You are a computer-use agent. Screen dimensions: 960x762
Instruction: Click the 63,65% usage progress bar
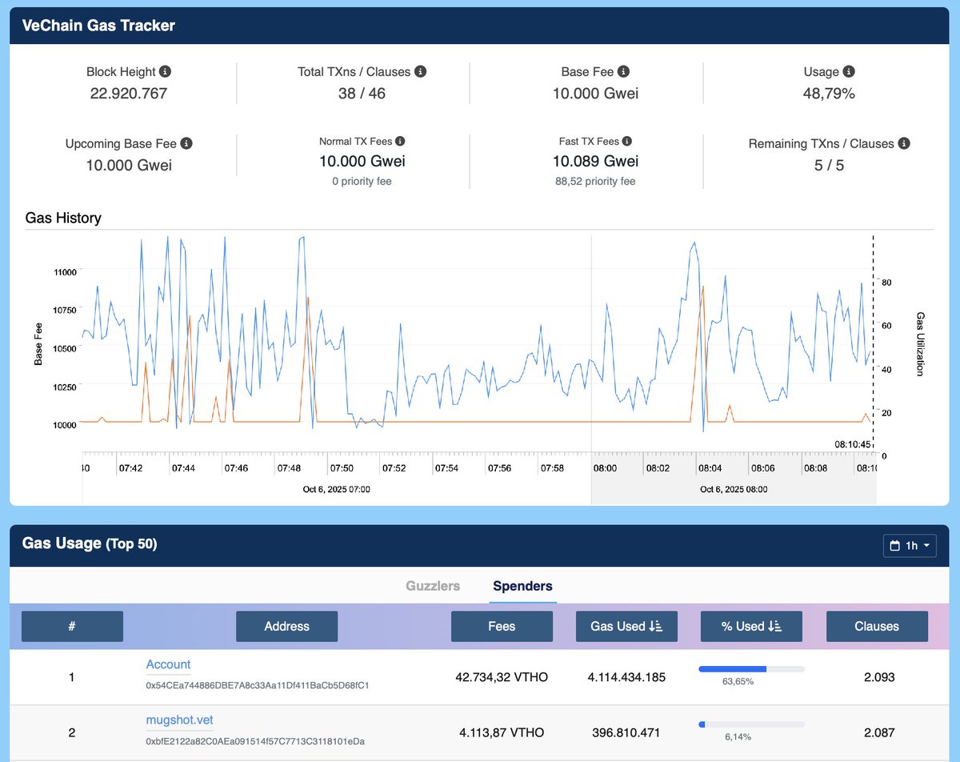coord(751,668)
